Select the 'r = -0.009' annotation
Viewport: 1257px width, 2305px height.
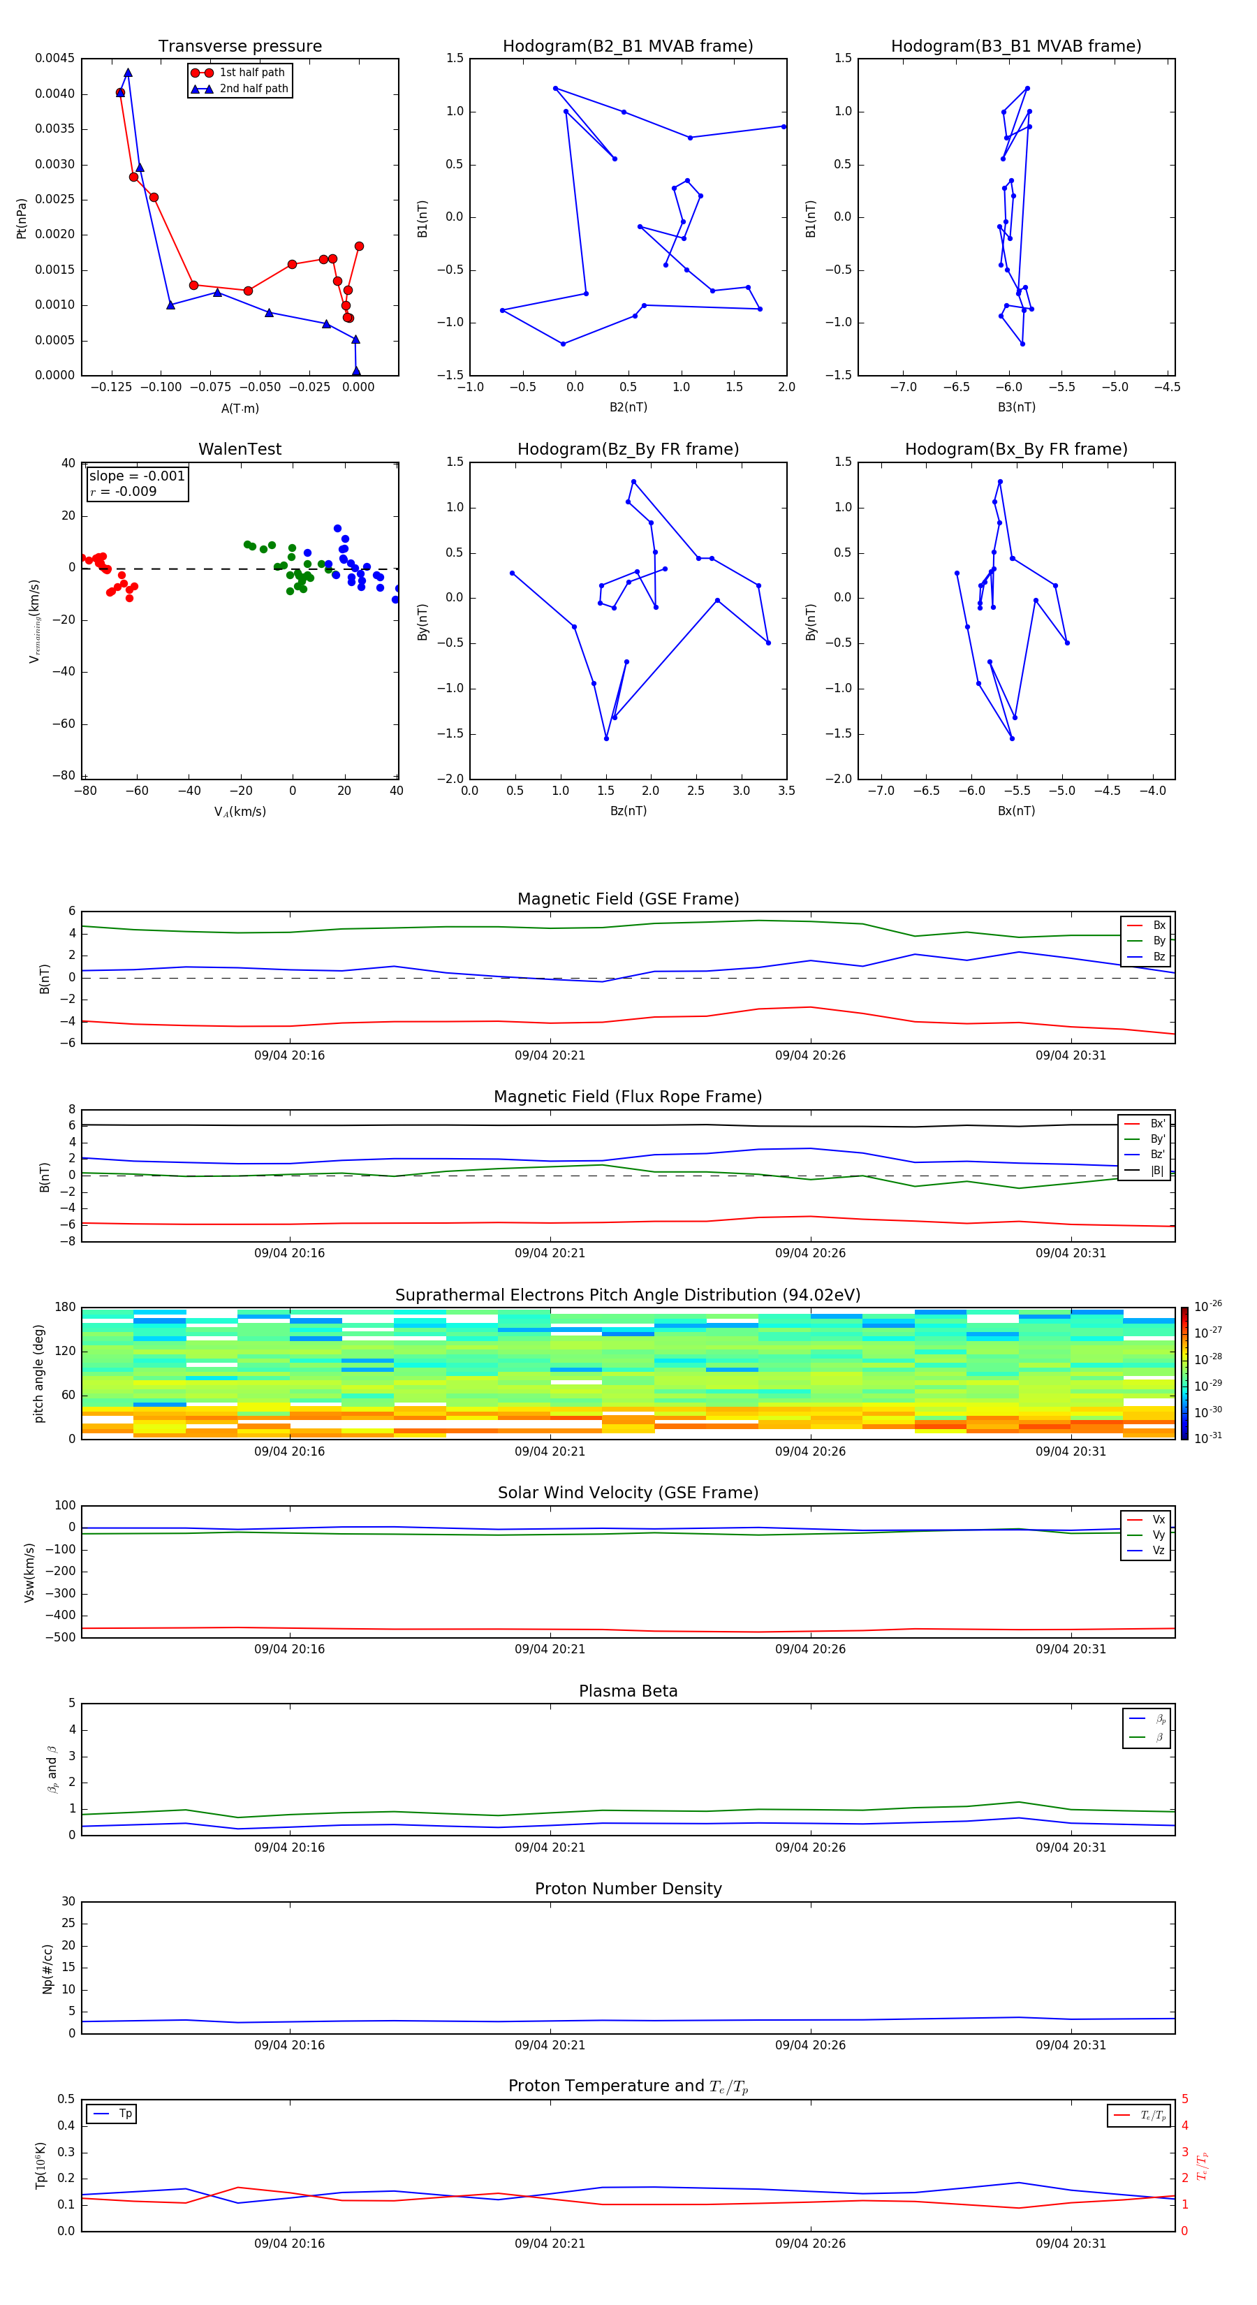124,491
